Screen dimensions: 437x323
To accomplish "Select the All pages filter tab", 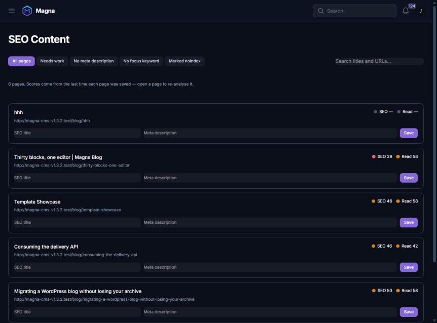I will click(x=21, y=61).
